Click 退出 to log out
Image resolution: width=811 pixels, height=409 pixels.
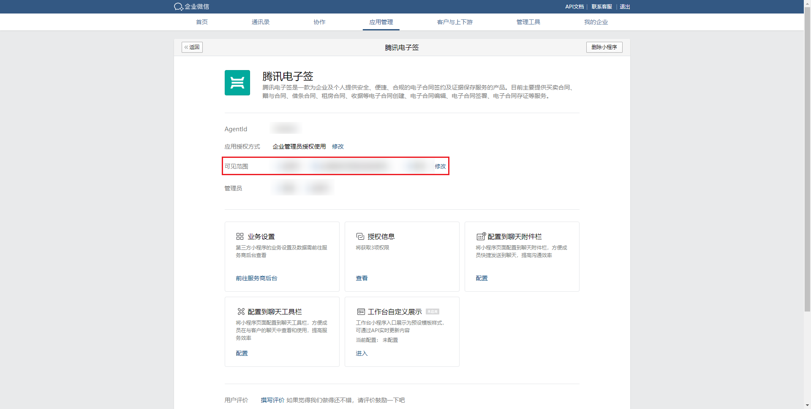tap(625, 7)
